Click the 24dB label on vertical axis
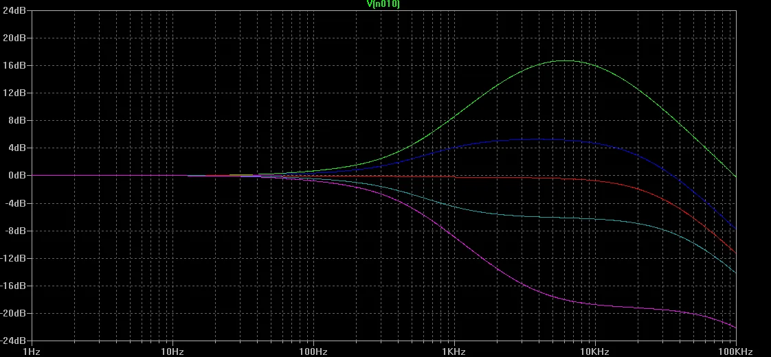771x357 pixels. click(x=14, y=10)
